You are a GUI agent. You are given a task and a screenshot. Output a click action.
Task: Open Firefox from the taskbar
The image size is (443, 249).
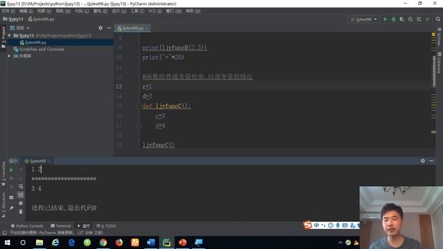(x=119, y=243)
